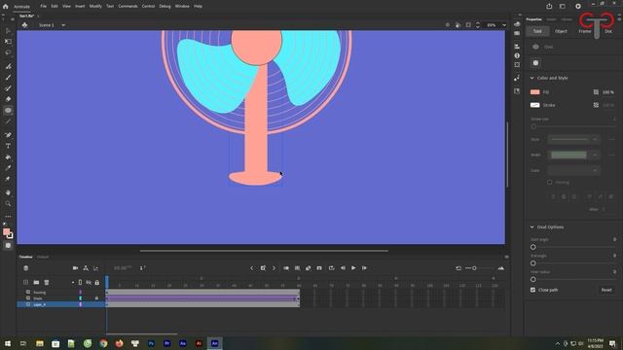This screenshot has width=623, height=350.
Task: Adjust the timeline zoom slider
Action: point(474,268)
